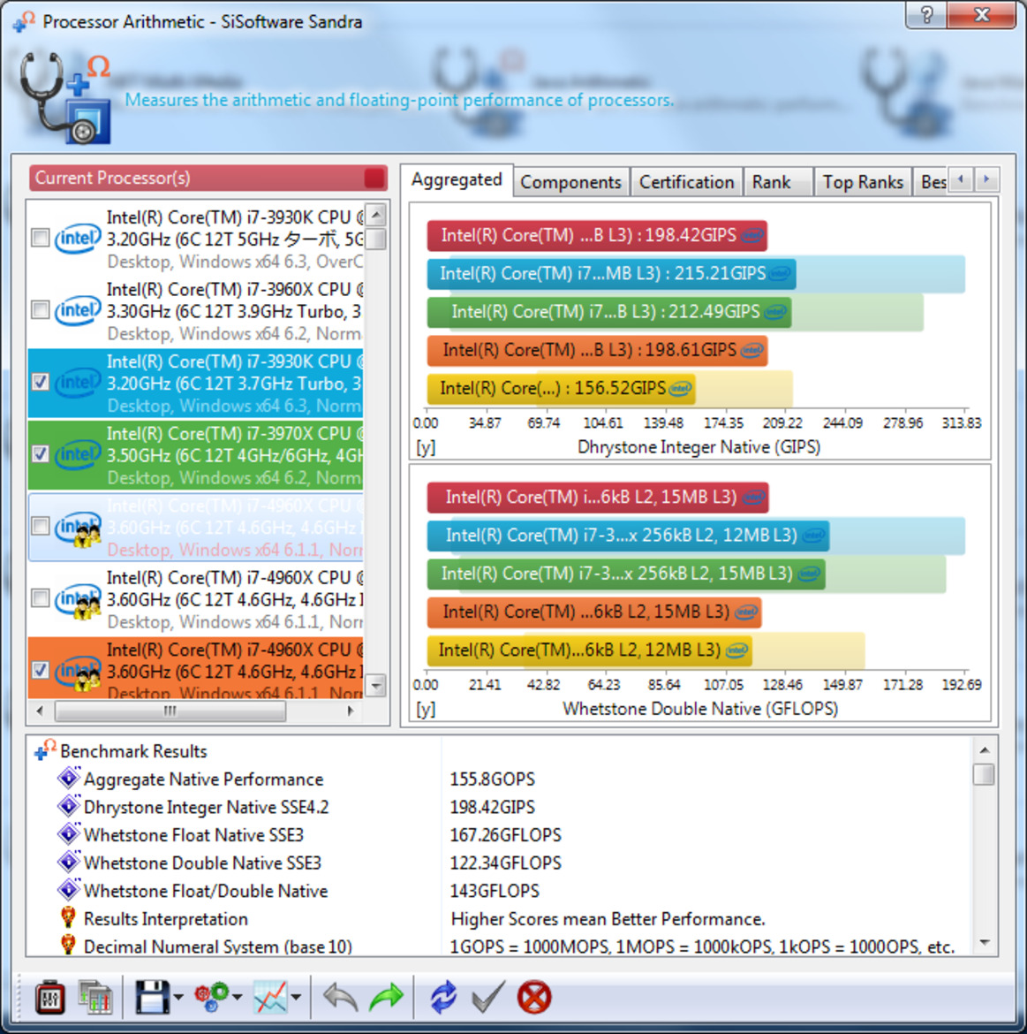Select the 122.34GFLOPS result value
This screenshot has height=1034, width=1027.
click(505, 863)
